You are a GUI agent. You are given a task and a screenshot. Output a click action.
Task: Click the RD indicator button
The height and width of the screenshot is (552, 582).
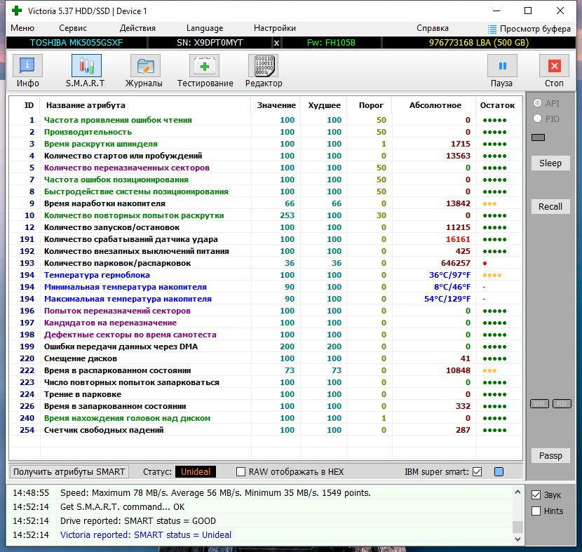pyautogui.click(x=562, y=403)
